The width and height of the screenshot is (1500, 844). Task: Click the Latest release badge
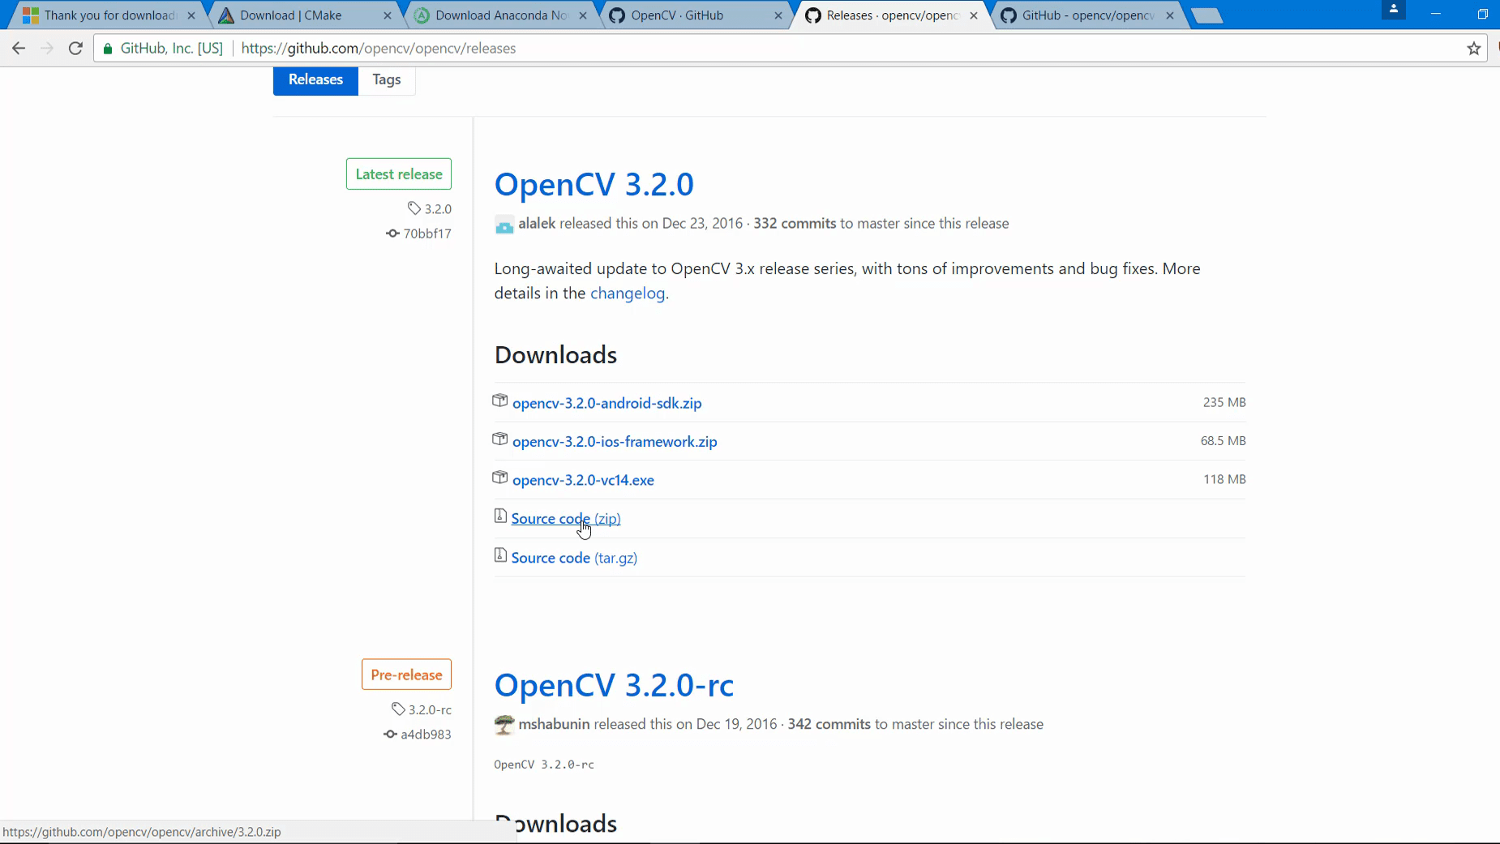[399, 174]
